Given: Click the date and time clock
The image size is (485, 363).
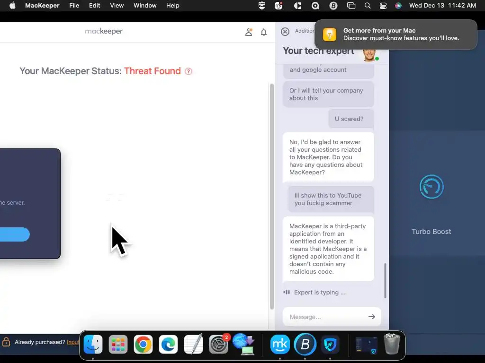Looking at the screenshot, I should [x=442, y=6].
